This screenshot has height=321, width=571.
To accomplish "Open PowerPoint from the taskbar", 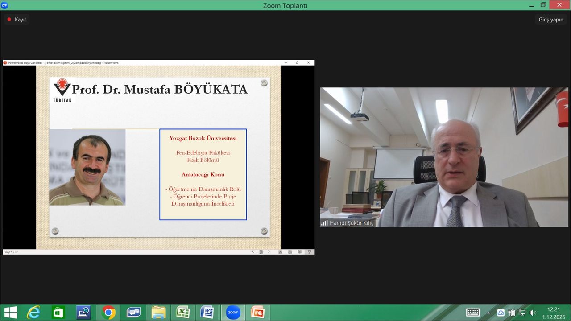I will click(x=257, y=313).
